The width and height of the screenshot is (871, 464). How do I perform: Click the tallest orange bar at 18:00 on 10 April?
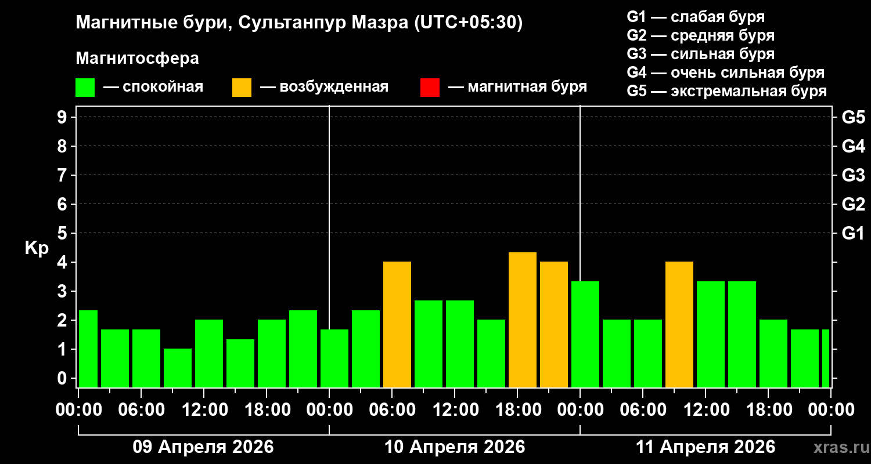point(523,320)
